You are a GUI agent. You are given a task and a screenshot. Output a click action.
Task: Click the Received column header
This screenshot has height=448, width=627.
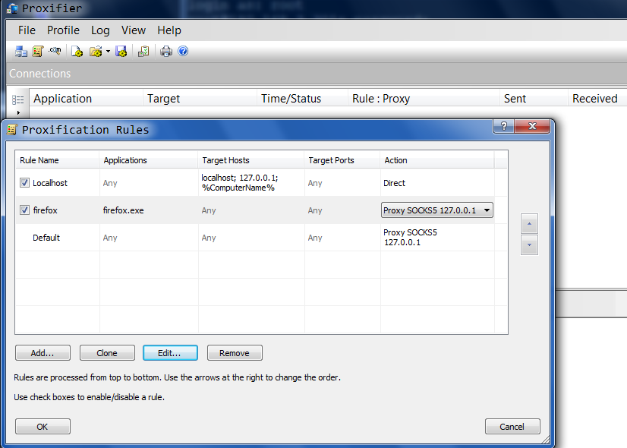[597, 99]
